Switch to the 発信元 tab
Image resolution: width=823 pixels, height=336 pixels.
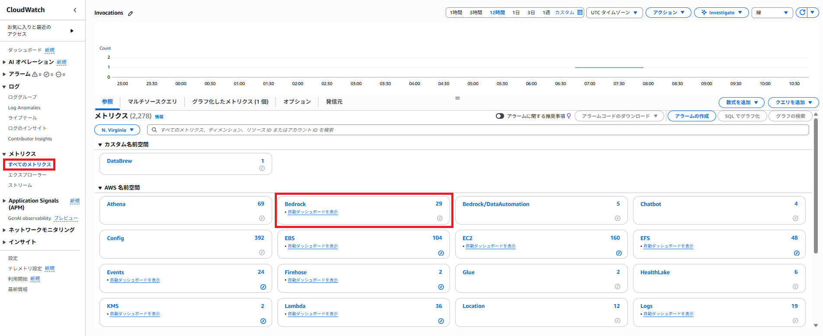(334, 102)
